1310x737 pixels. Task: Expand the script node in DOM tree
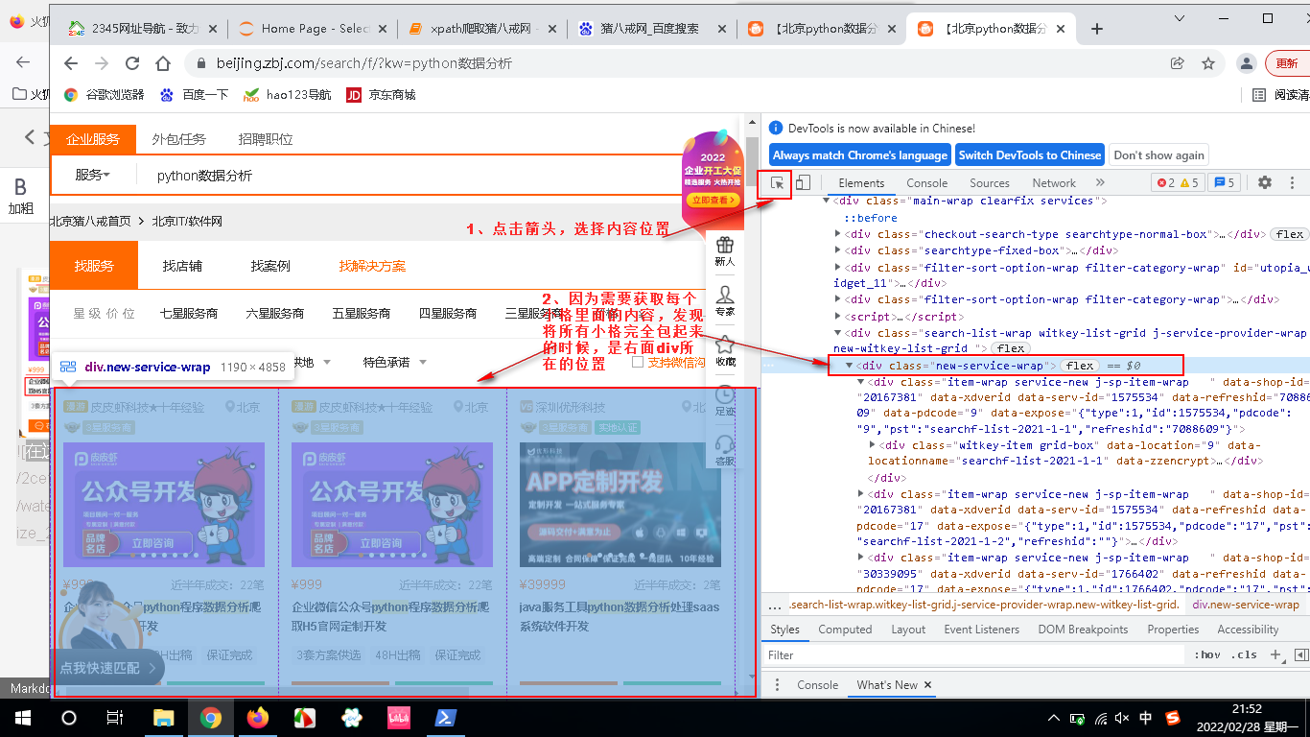[x=840, y=317]
